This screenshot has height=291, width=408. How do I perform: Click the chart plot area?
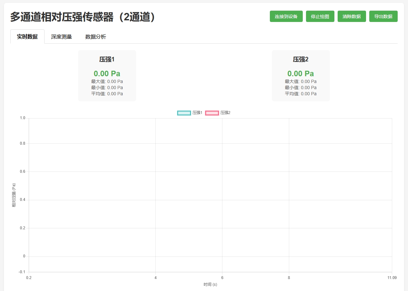[x=210, y=194]
